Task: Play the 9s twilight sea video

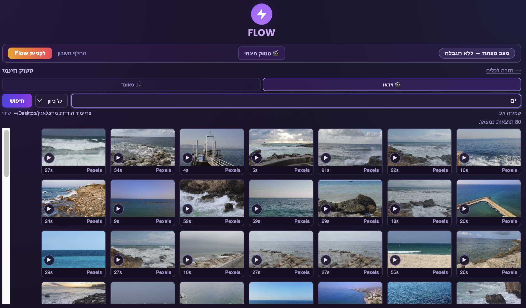Action: (118, 209)
